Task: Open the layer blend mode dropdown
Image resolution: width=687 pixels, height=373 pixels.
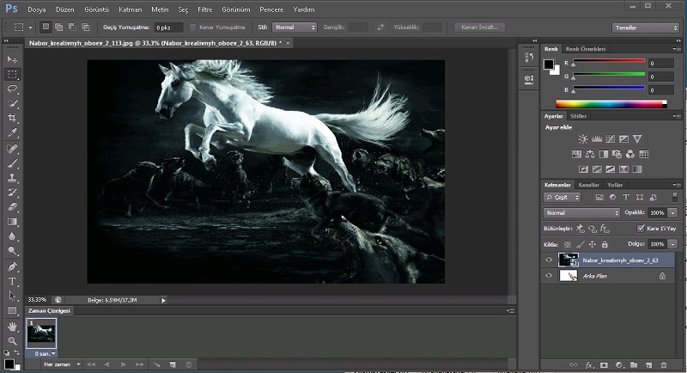Action: click(x=581, y=212)
